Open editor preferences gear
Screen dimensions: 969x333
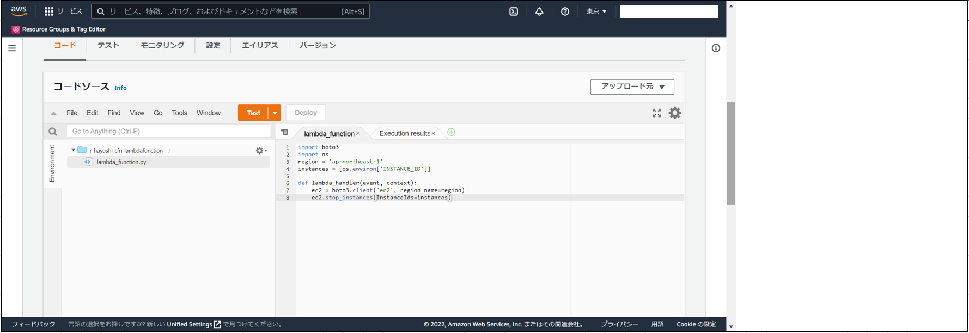click(x=675, y=113)
